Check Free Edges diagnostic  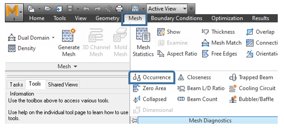(219, 54)
